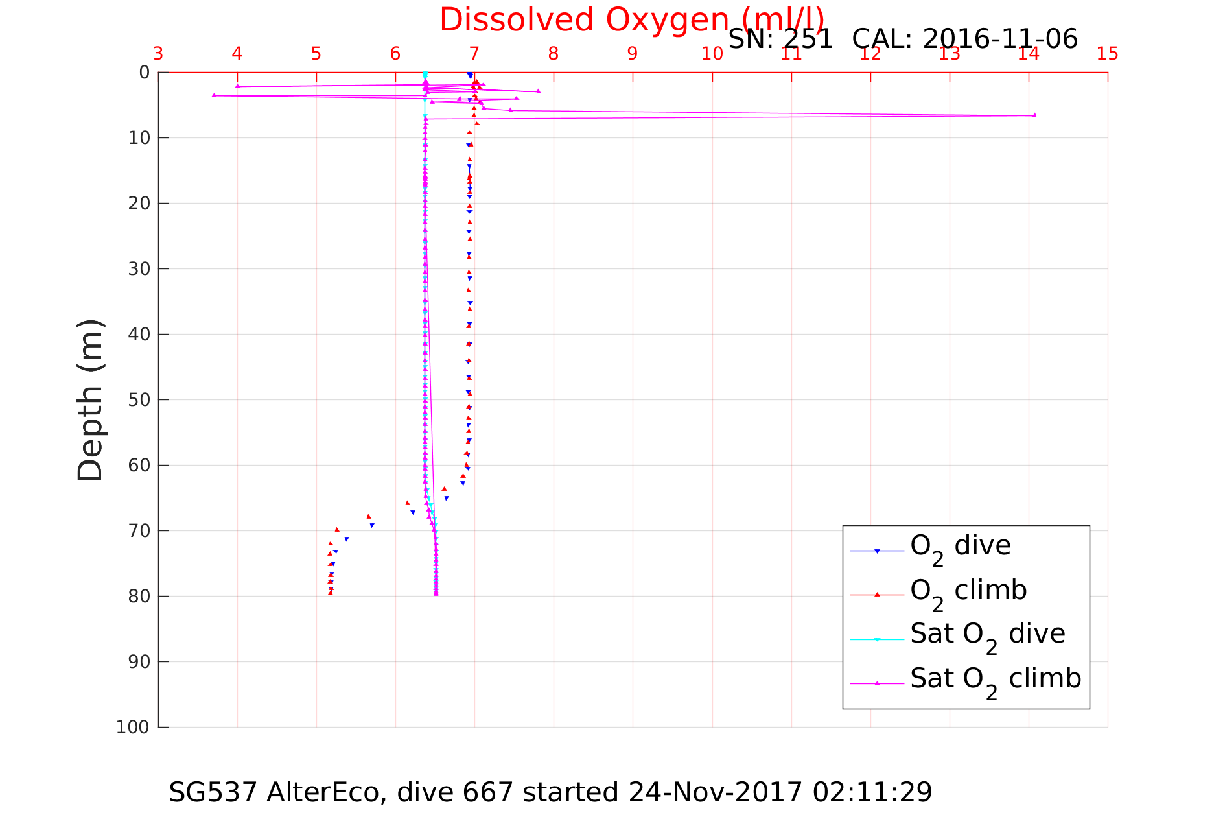Screen dimensions: 1225x817
Task: Click the y-axis tick label 50
Action: tap(139, 400)
